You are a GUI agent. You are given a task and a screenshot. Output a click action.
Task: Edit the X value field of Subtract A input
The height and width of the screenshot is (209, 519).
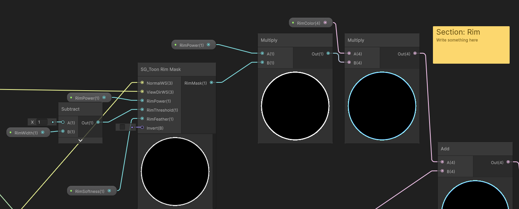point(42,122)
